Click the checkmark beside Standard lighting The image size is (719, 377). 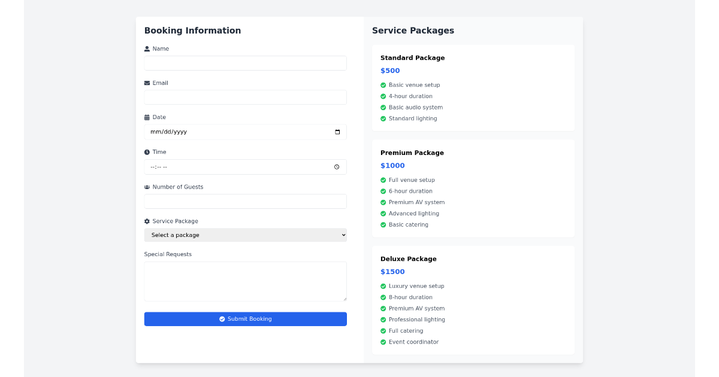click(x=383, y=118)
